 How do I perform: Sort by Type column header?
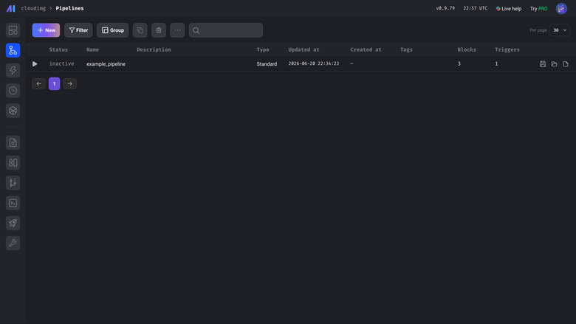point(263,49)
